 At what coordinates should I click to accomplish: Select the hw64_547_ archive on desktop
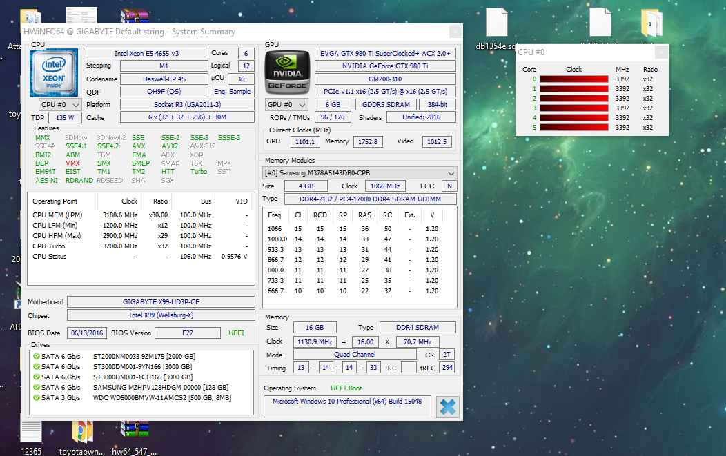[135, 437]
